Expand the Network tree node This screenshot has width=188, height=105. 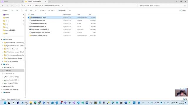point(2,92)
